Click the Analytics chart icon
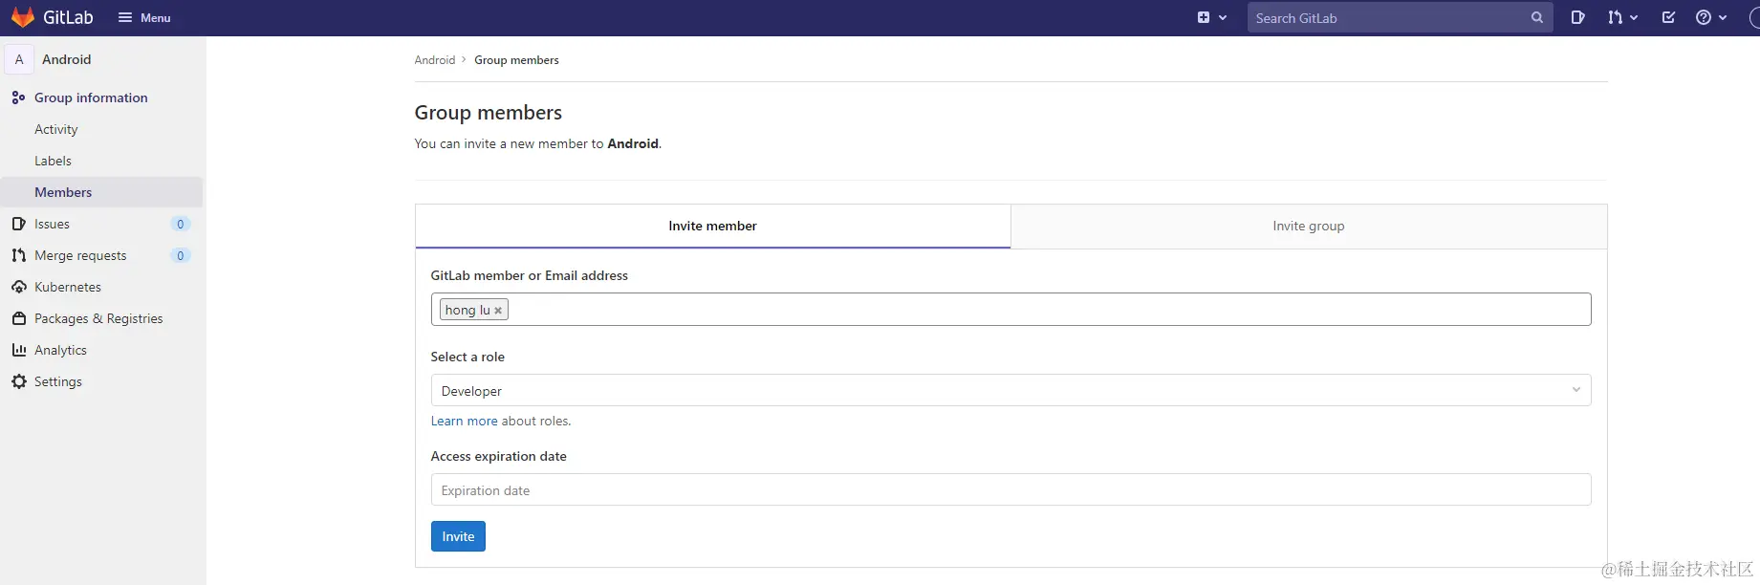 (x=18, y=350)
